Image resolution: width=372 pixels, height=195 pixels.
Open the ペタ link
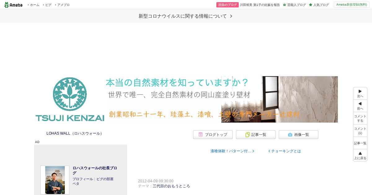(x=76, y=184)
